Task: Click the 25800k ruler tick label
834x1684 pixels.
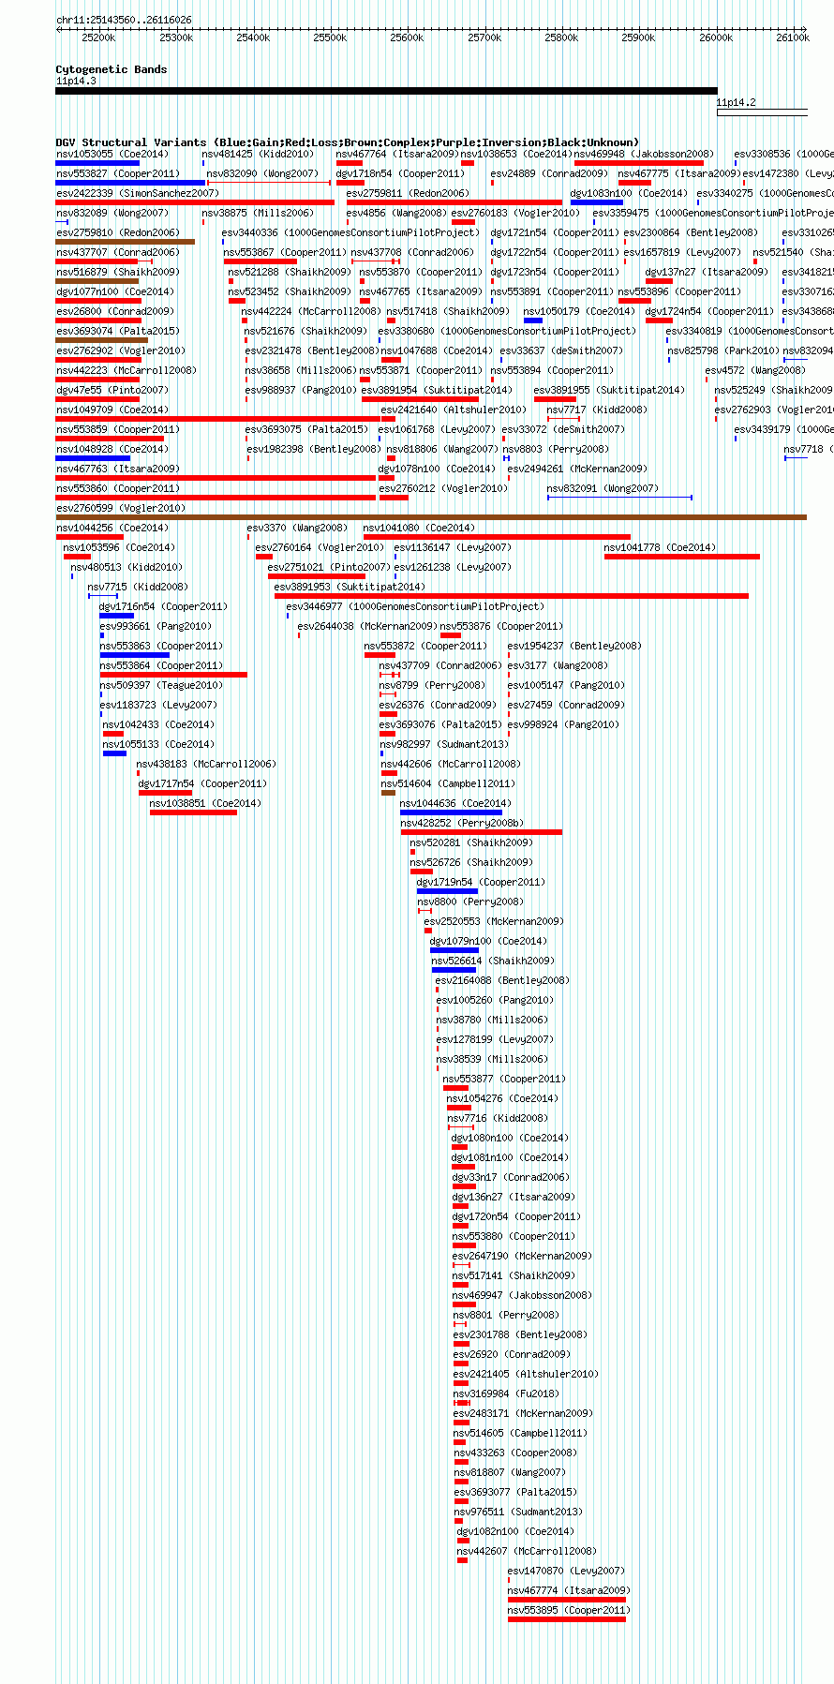Action: 561,37
